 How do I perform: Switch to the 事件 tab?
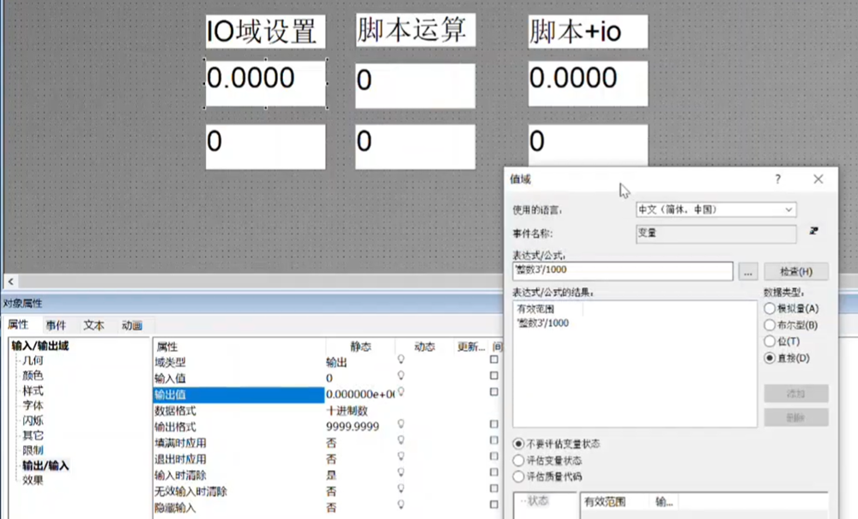point(56,326)
